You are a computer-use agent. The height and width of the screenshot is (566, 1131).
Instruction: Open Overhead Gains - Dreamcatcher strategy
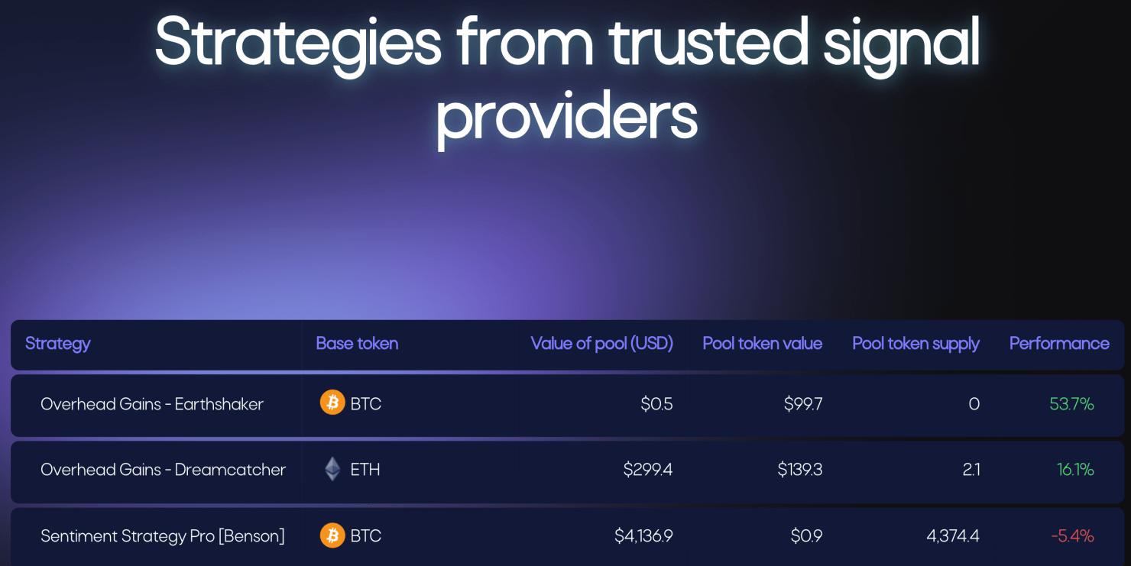163,470
